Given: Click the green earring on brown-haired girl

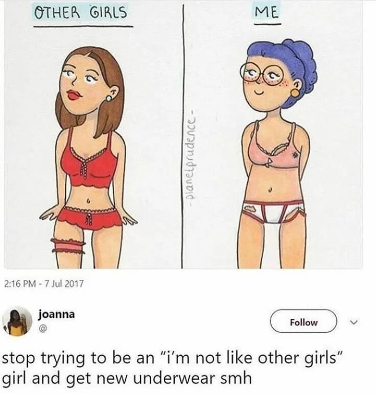Looking at the screenshot, I should (x=109, y=98).
